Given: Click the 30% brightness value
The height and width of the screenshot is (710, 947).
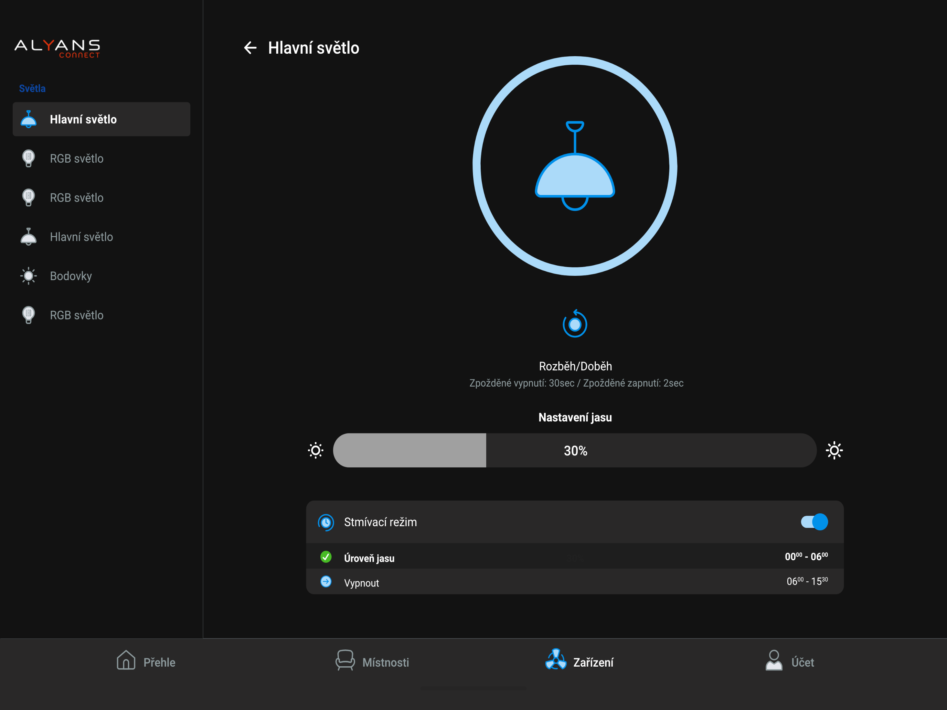Looking at the screenshot, I should tap(575, 451).
